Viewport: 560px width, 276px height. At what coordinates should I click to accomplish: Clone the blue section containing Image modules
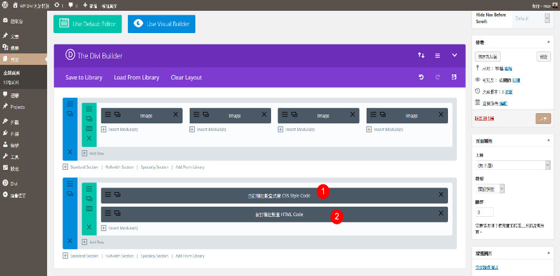[x=70, y=114]
